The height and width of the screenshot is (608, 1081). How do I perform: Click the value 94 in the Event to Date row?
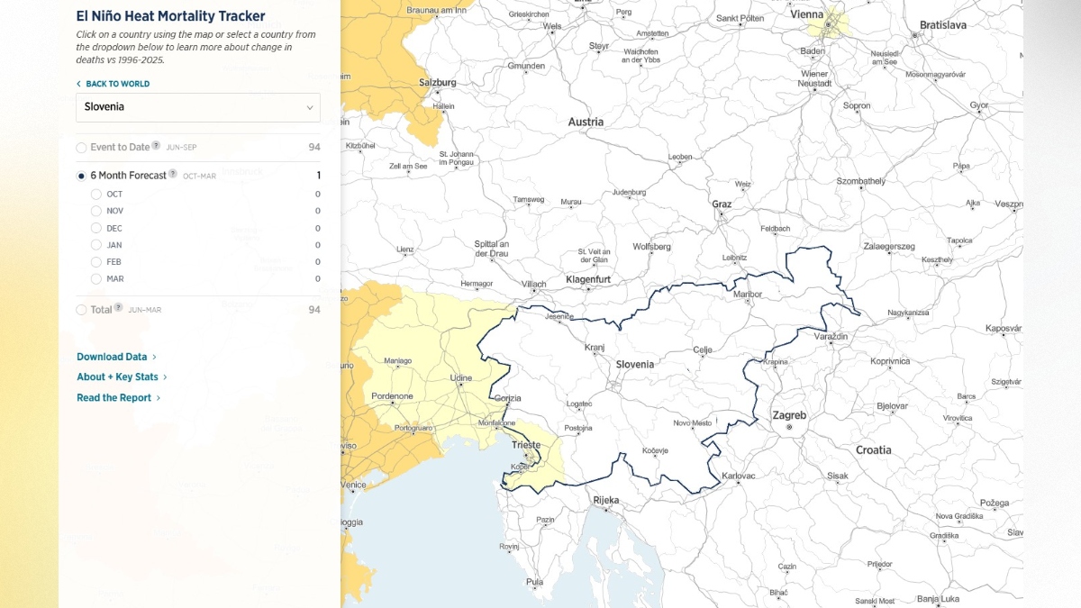[314, 148]
